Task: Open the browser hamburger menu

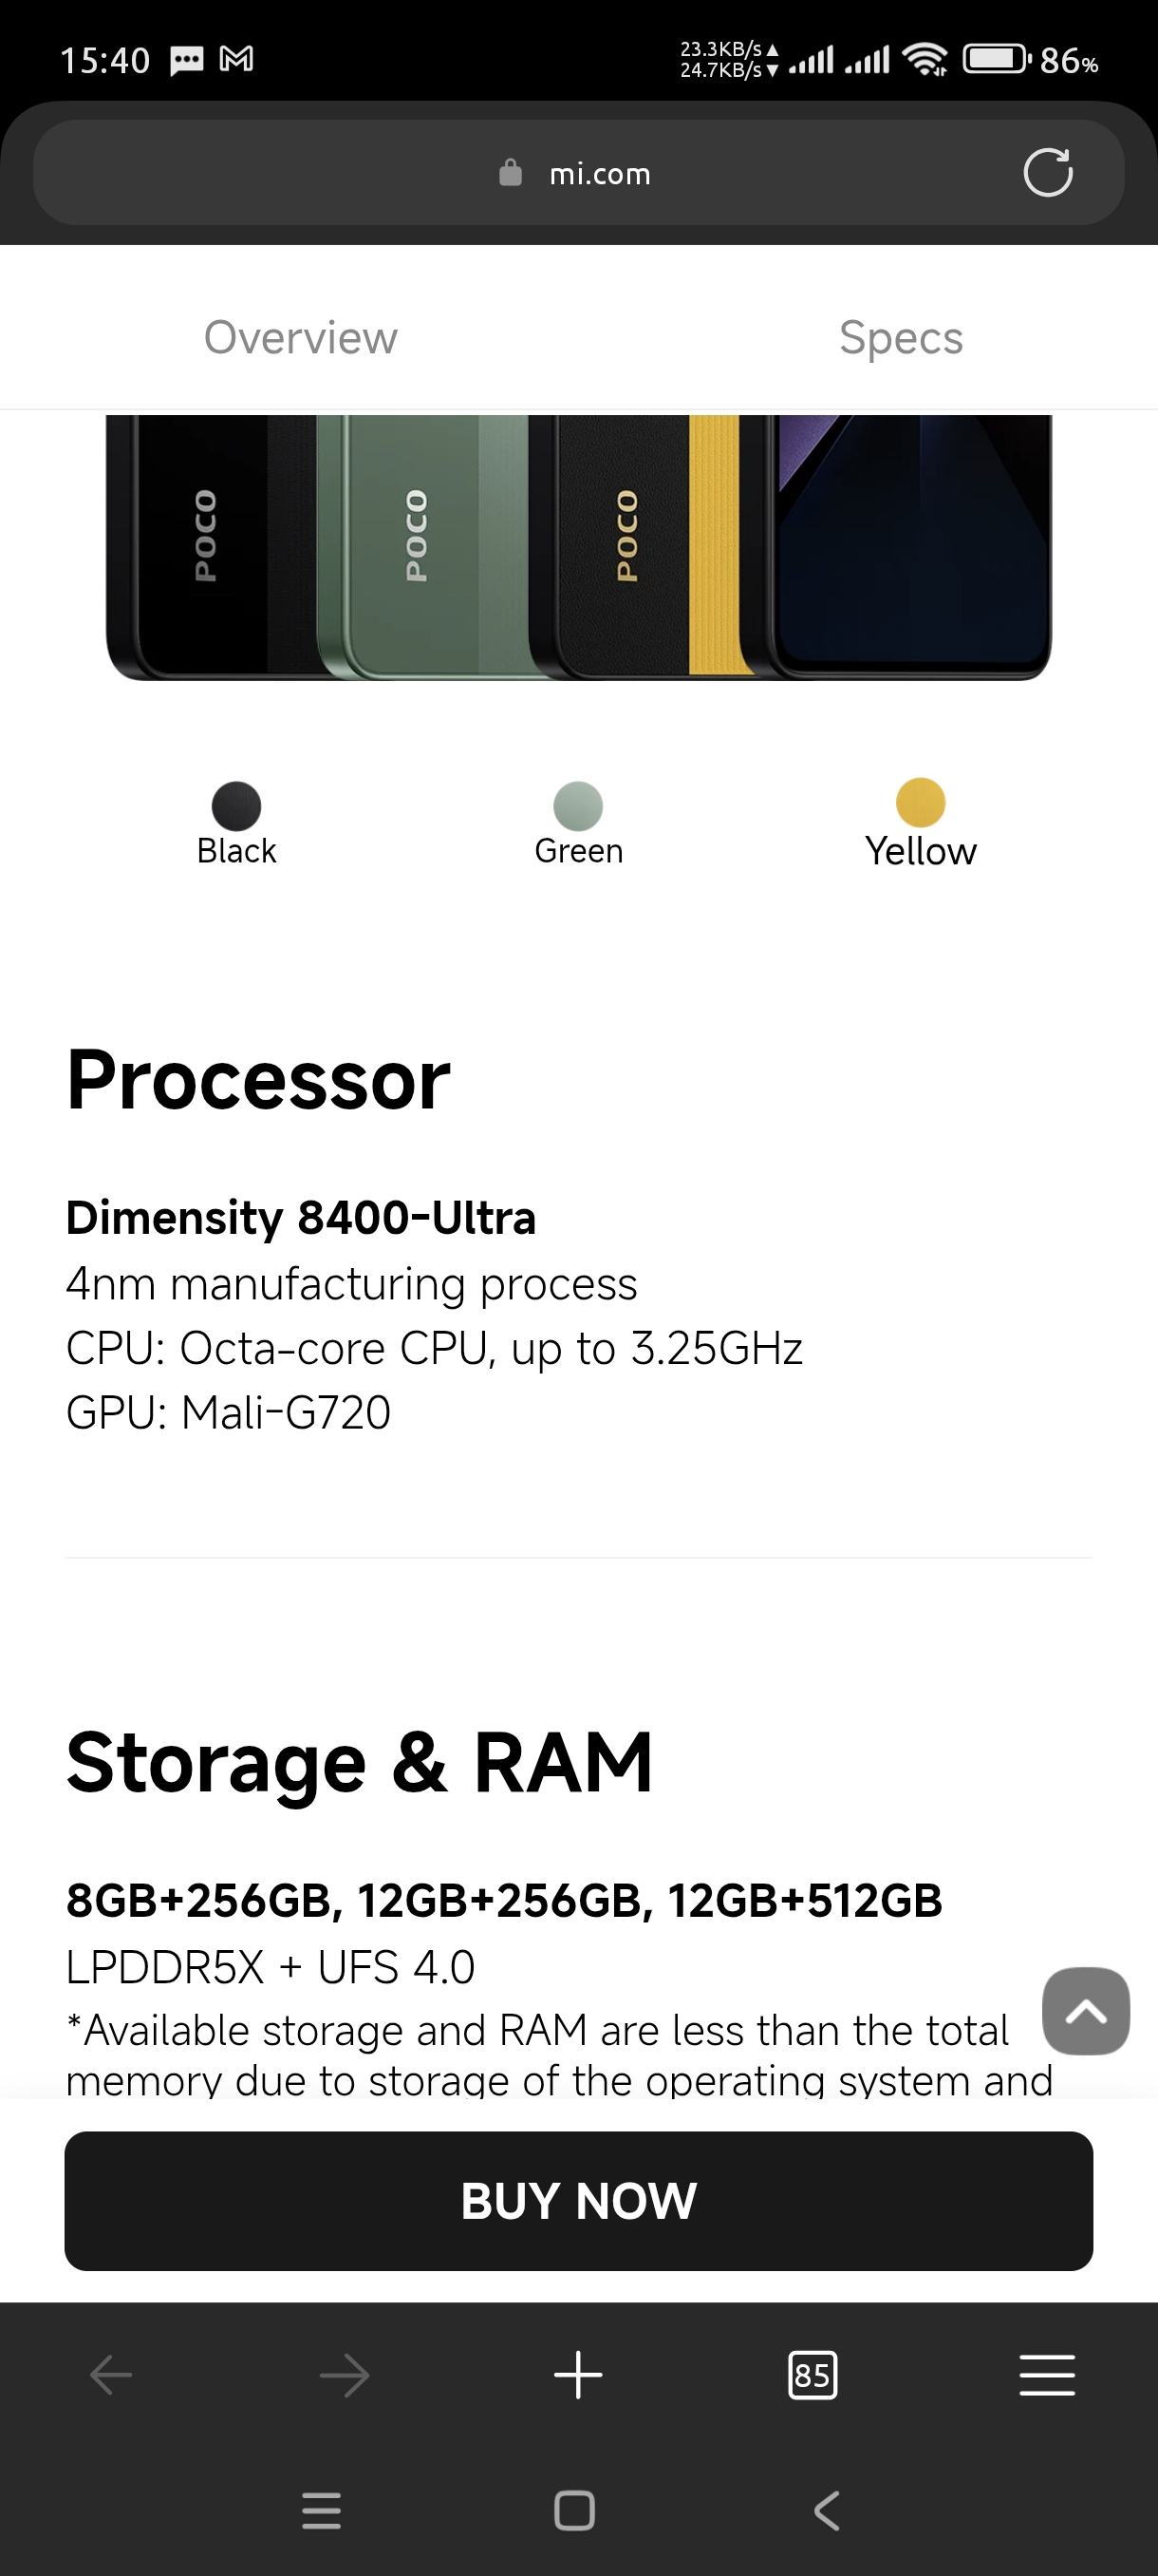Action: pyautogui.click(x=1046, y=2375)
